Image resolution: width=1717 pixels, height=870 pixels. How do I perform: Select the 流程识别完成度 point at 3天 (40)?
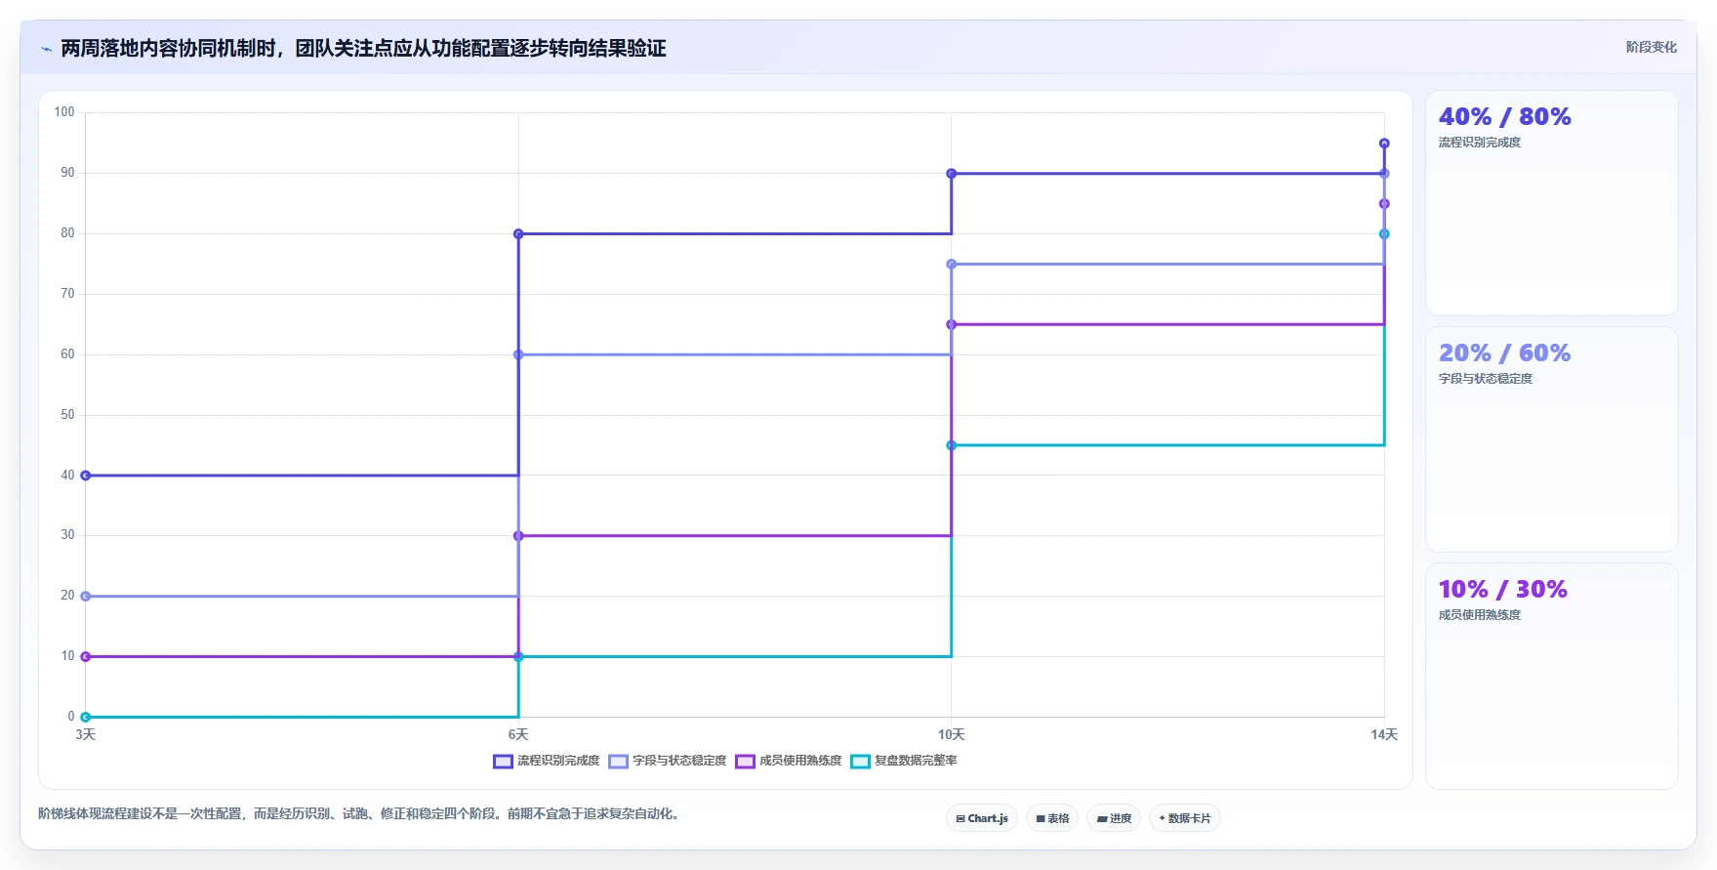(x=86, y=476)
